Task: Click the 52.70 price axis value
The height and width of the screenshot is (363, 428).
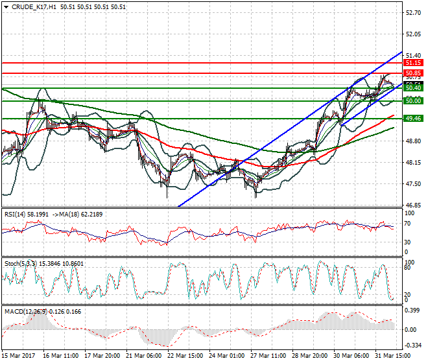Action: (x=413, y=12)
